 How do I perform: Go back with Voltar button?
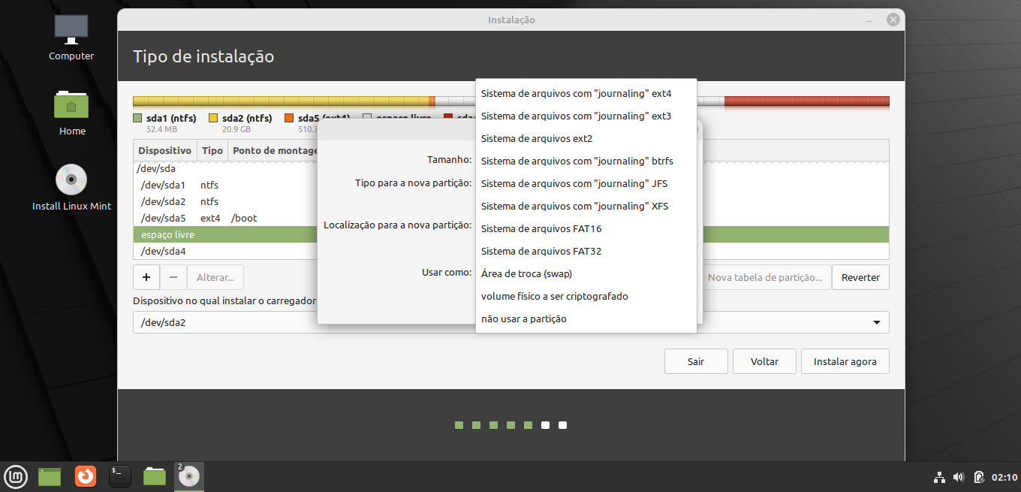click(764, 361)
